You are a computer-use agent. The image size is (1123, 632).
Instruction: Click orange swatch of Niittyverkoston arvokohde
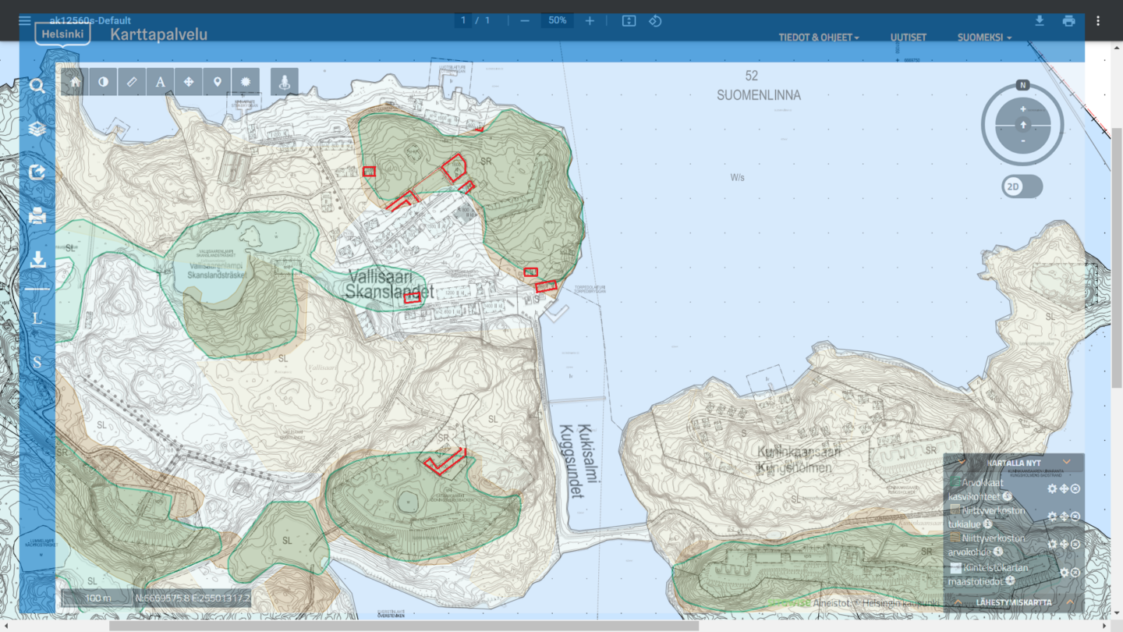(955, 537)
